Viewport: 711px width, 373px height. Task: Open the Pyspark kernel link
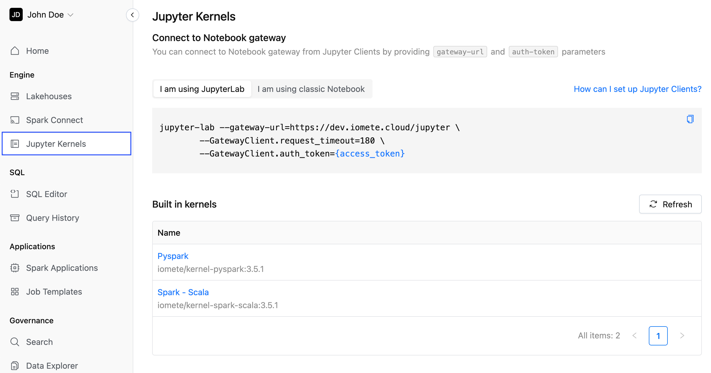[x=172, y=256]
